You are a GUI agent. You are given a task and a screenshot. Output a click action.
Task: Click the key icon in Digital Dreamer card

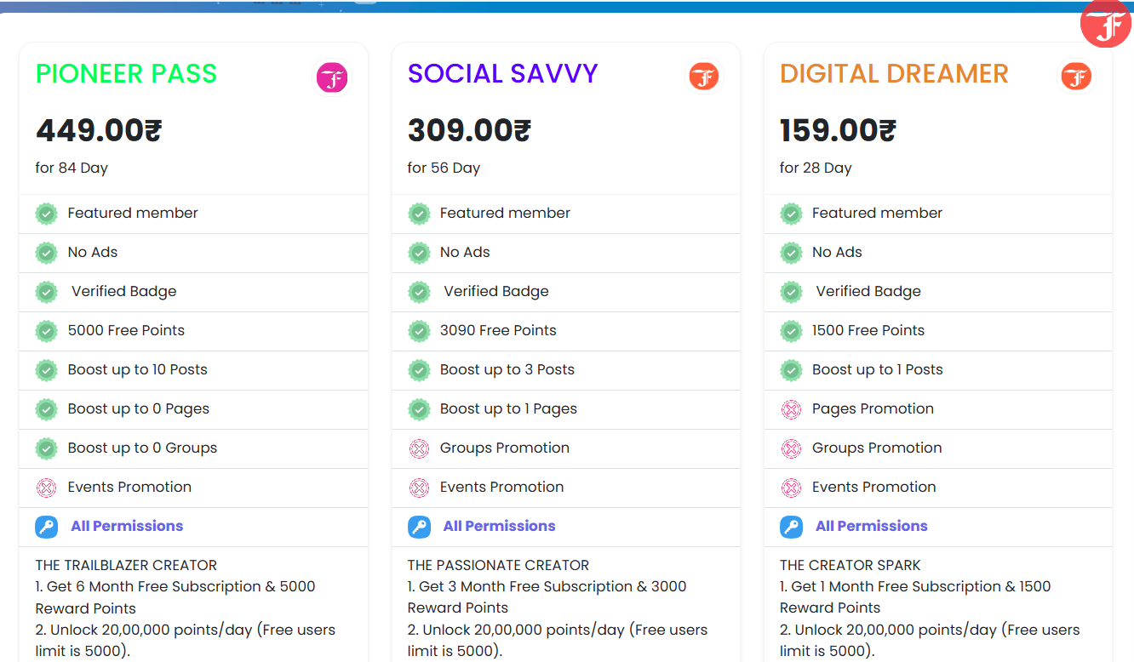[x=791, y=527]
